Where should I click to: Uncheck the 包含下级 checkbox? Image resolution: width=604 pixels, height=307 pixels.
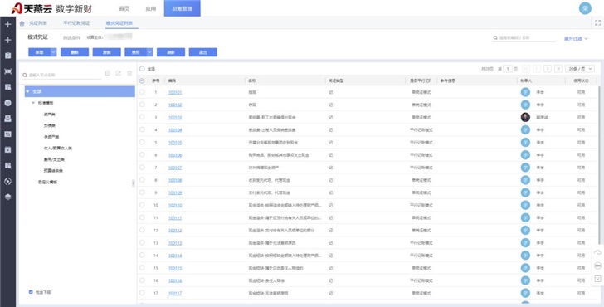click(31, 292)
